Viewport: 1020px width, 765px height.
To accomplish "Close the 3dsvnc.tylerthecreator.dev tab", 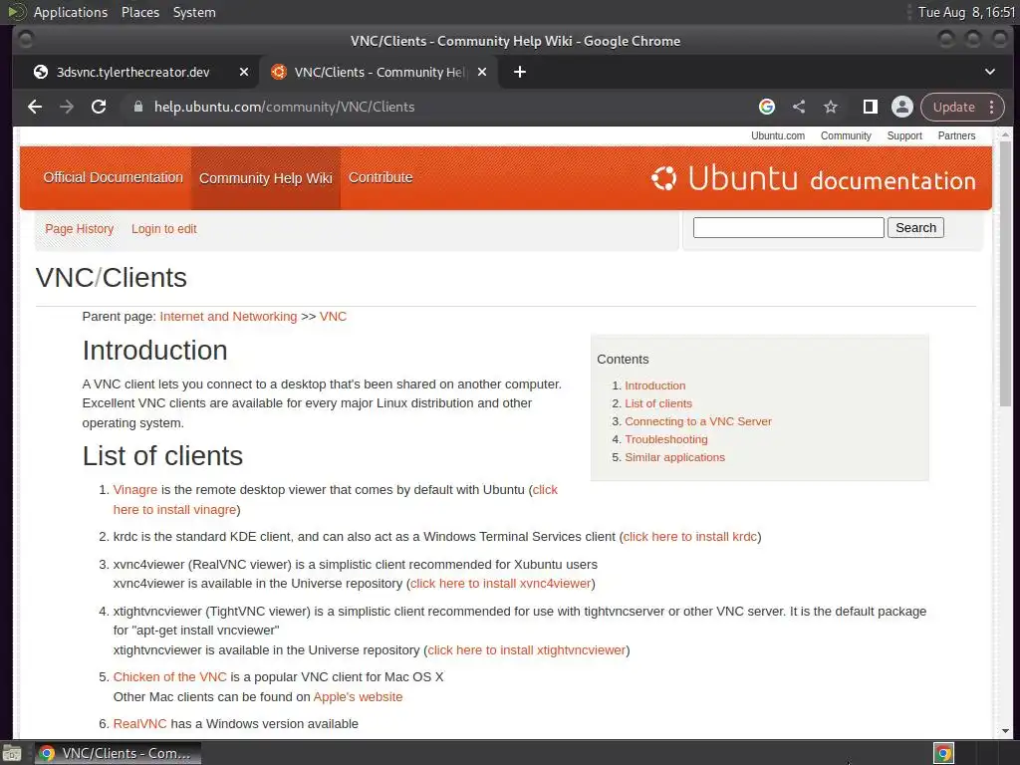I will (244, 72).
